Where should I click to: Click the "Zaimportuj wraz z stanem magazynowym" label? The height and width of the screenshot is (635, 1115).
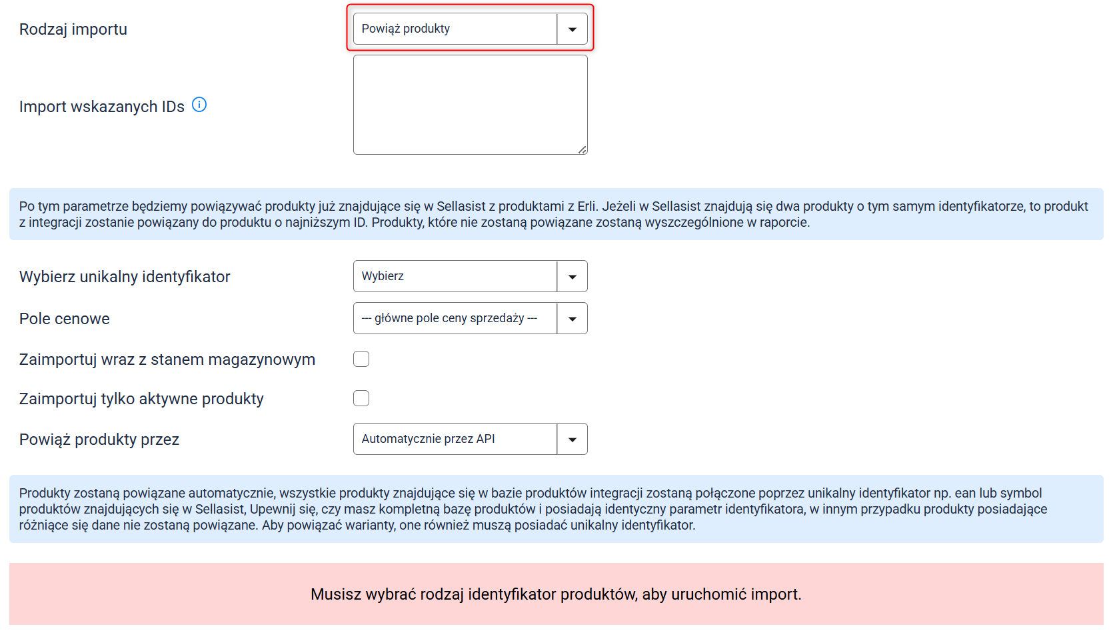pyautogui.click(x=167, y=360)
